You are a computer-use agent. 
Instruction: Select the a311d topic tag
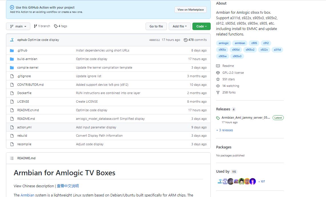pos(277,49)
